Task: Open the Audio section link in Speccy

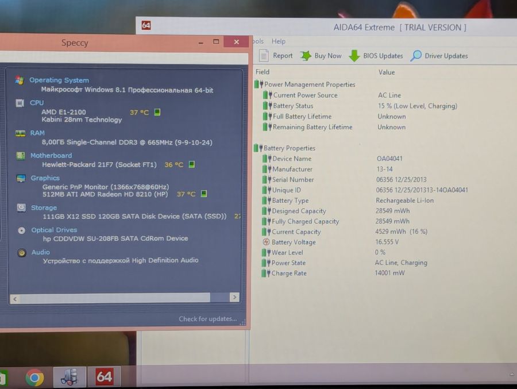Action: point(41,252)
